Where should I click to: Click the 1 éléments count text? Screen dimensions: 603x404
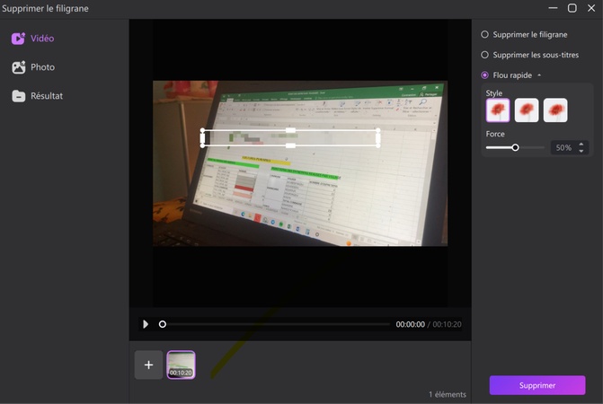pos(448,394)
